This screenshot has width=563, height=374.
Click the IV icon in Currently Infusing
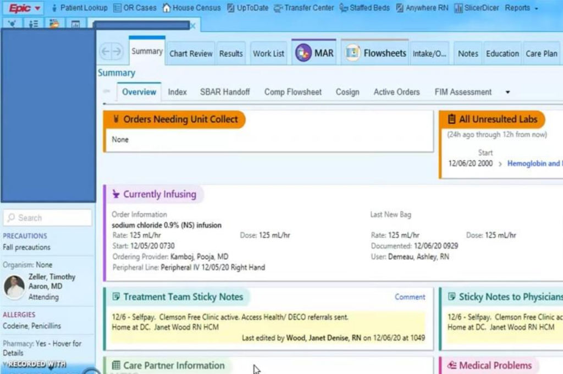115,194
